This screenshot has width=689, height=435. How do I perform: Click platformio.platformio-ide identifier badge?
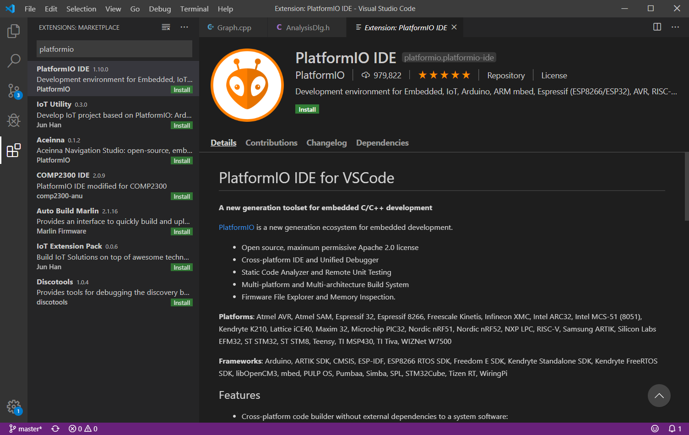pyautogui.click(x=449, y=58)
